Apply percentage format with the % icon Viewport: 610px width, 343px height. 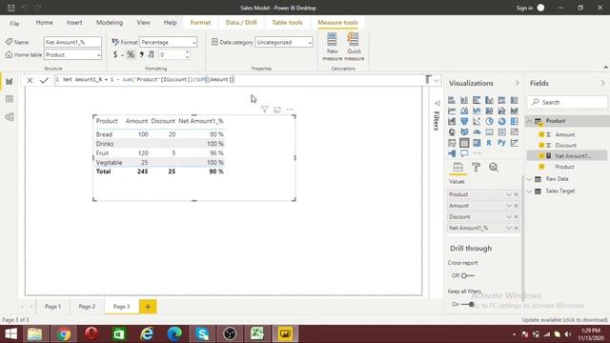(x=131, y=55)
